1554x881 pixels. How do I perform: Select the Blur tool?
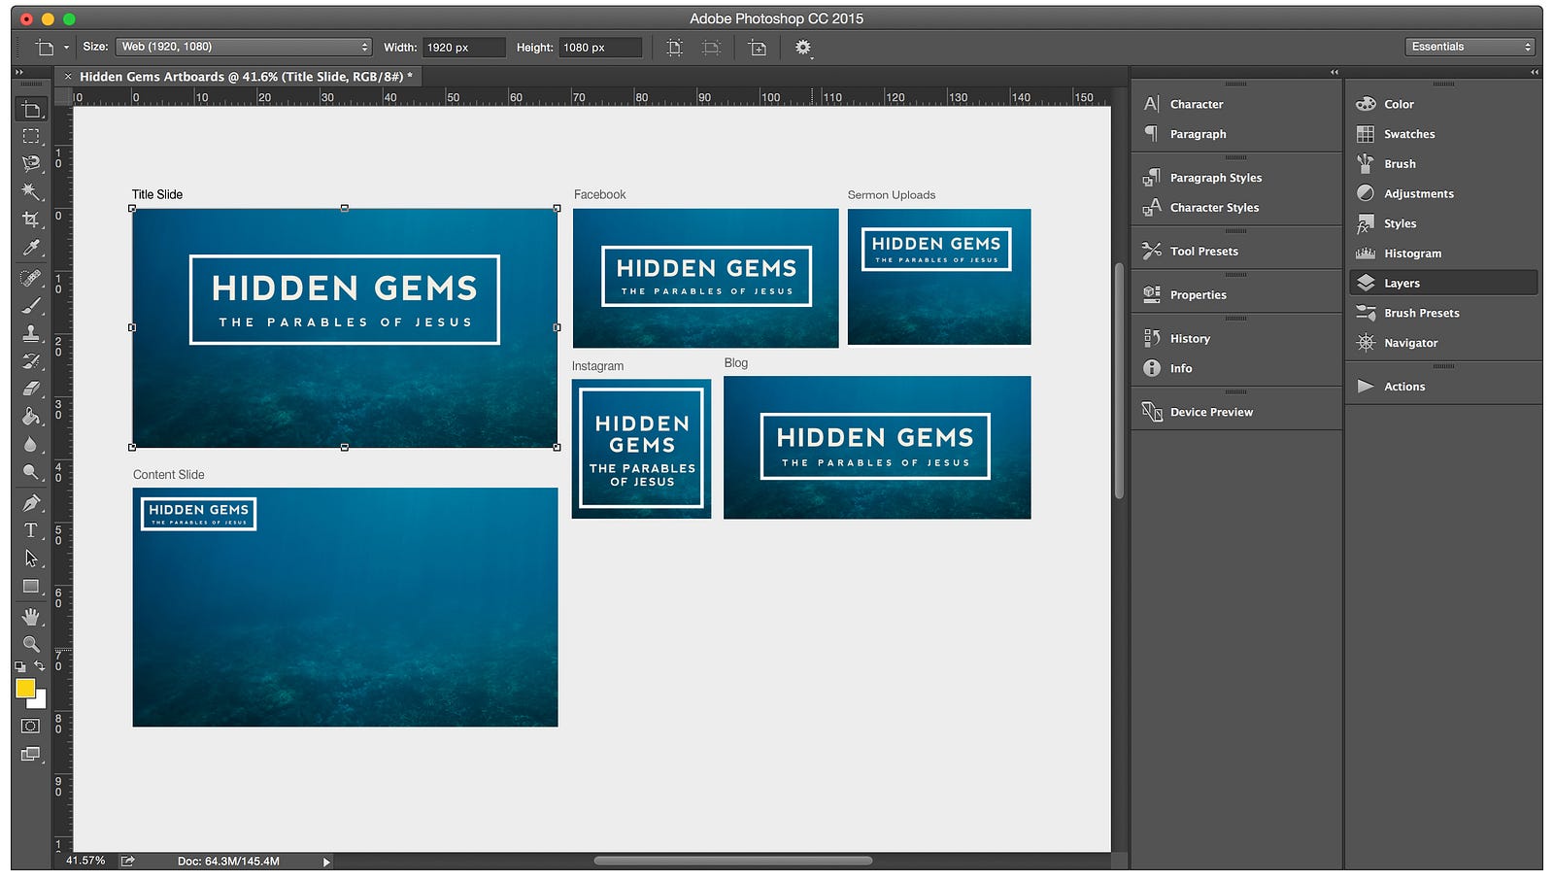(x=31, y=444)
